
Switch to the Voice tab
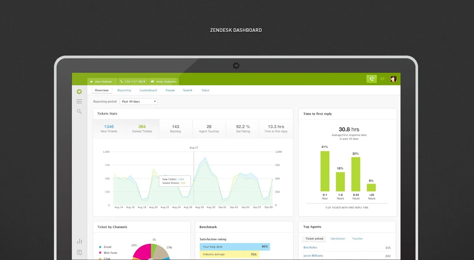coord(205,90)
